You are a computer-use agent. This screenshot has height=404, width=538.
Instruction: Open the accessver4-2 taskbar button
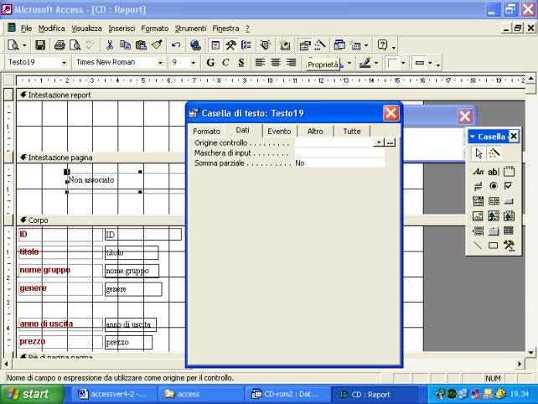[x=114, y=394]
